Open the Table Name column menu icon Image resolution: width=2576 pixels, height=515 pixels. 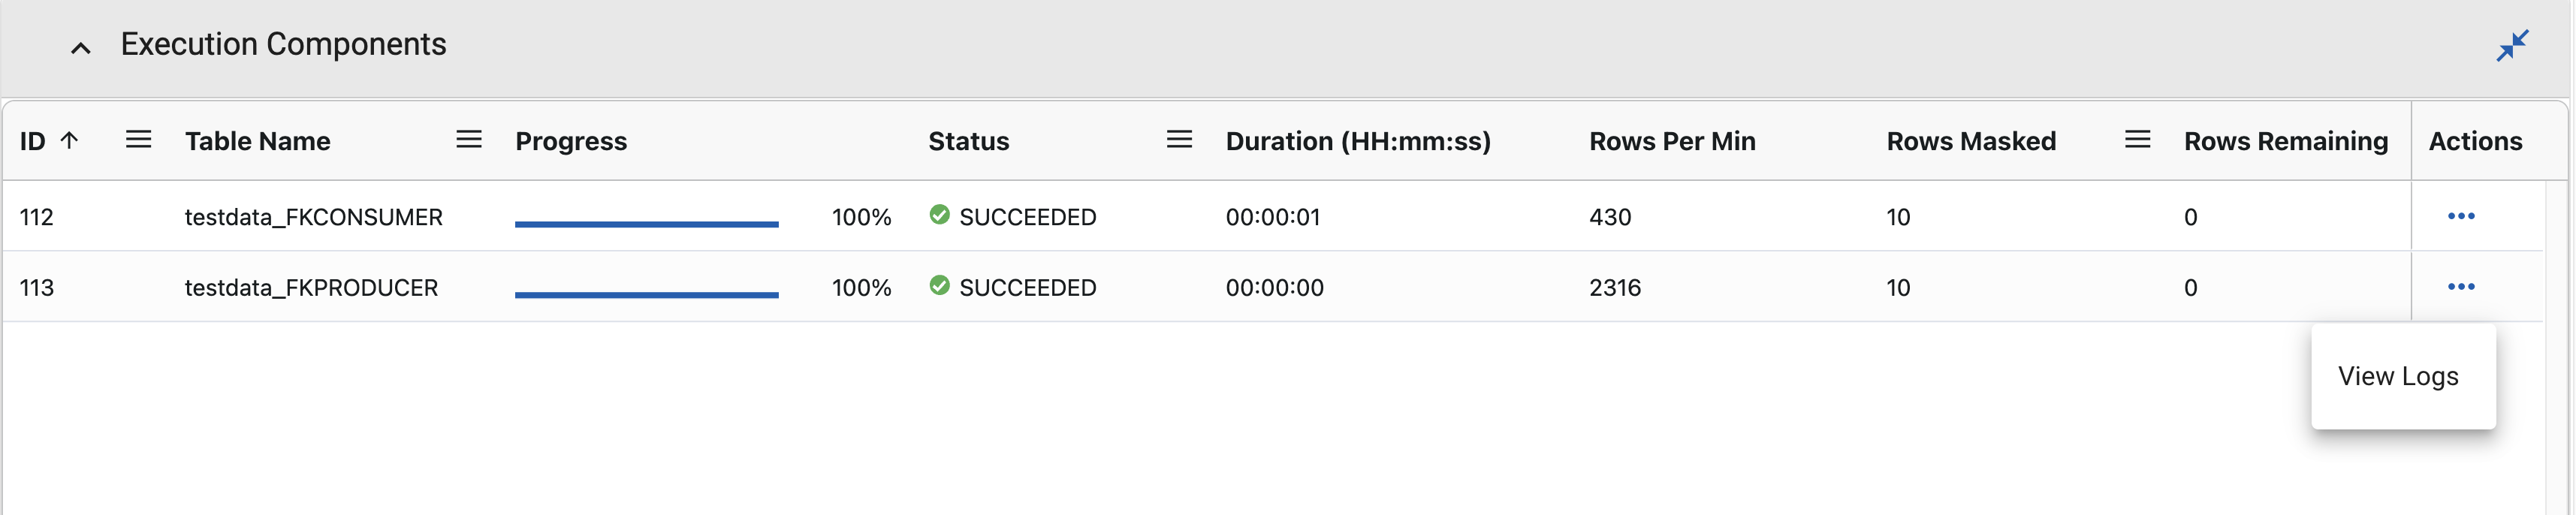[x=469, y=140]
